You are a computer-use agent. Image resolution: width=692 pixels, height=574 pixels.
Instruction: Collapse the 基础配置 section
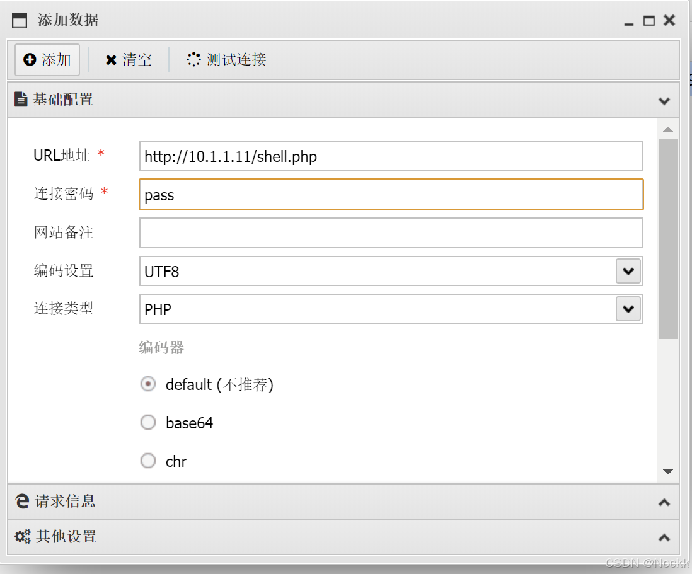664,100
